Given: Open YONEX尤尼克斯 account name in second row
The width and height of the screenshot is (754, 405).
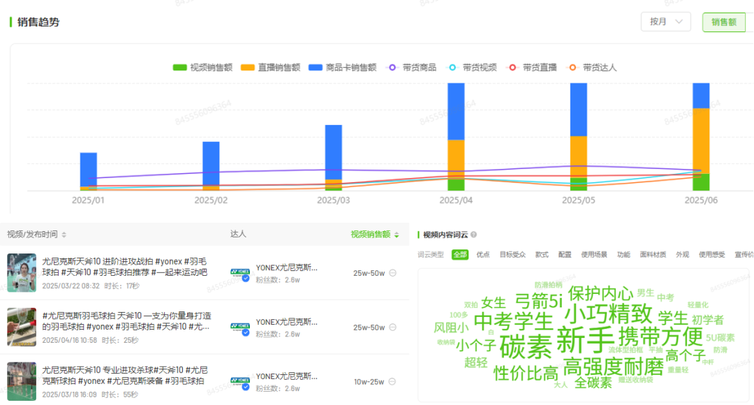Looking at the screenshot, I should pos(287,323).
